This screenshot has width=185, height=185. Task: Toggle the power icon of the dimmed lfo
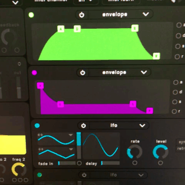[x=84, y=175]
